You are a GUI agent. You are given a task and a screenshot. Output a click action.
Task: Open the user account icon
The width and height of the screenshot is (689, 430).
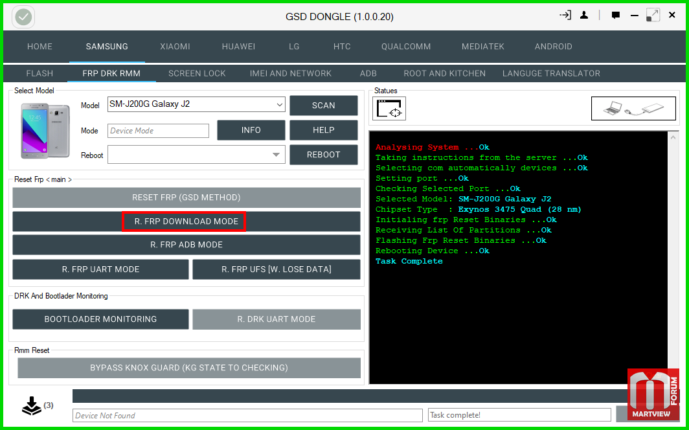pos(584,16)
